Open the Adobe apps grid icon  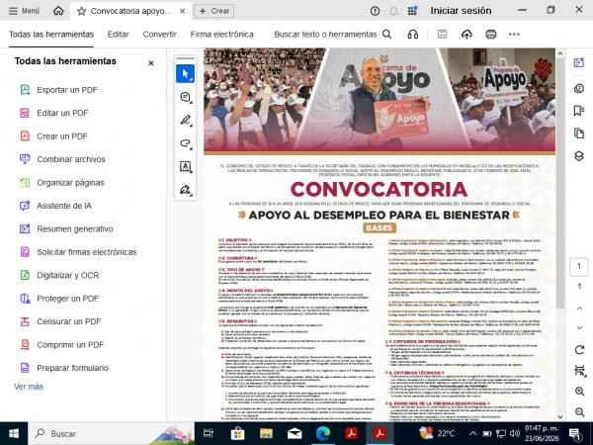point(412,11)
